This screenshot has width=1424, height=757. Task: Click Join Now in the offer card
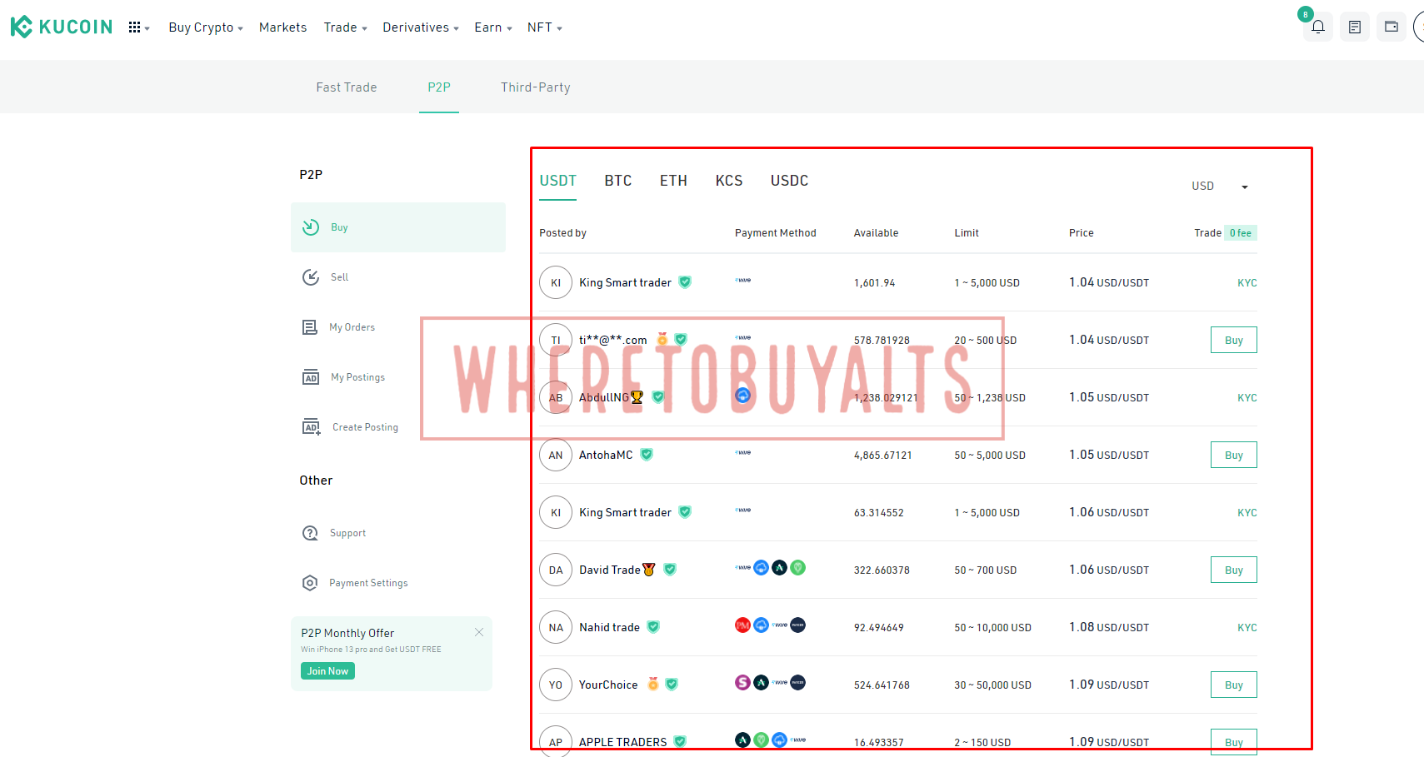[327, 671]
